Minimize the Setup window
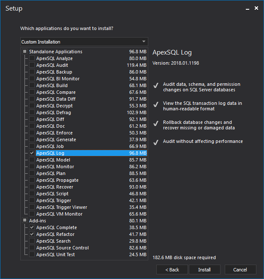The image size is (264, 279). (248, 8)
